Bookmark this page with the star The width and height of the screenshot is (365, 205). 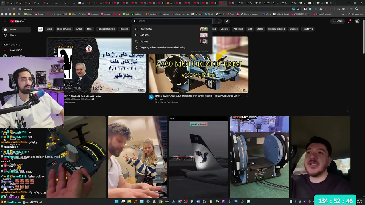[298, 9]
